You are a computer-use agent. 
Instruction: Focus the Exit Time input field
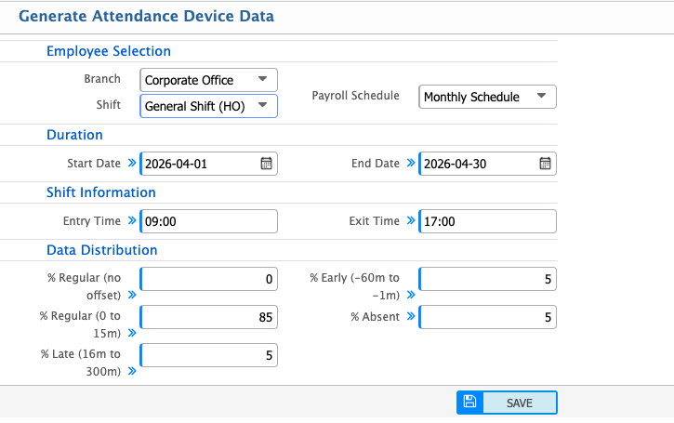coord(487,221)
